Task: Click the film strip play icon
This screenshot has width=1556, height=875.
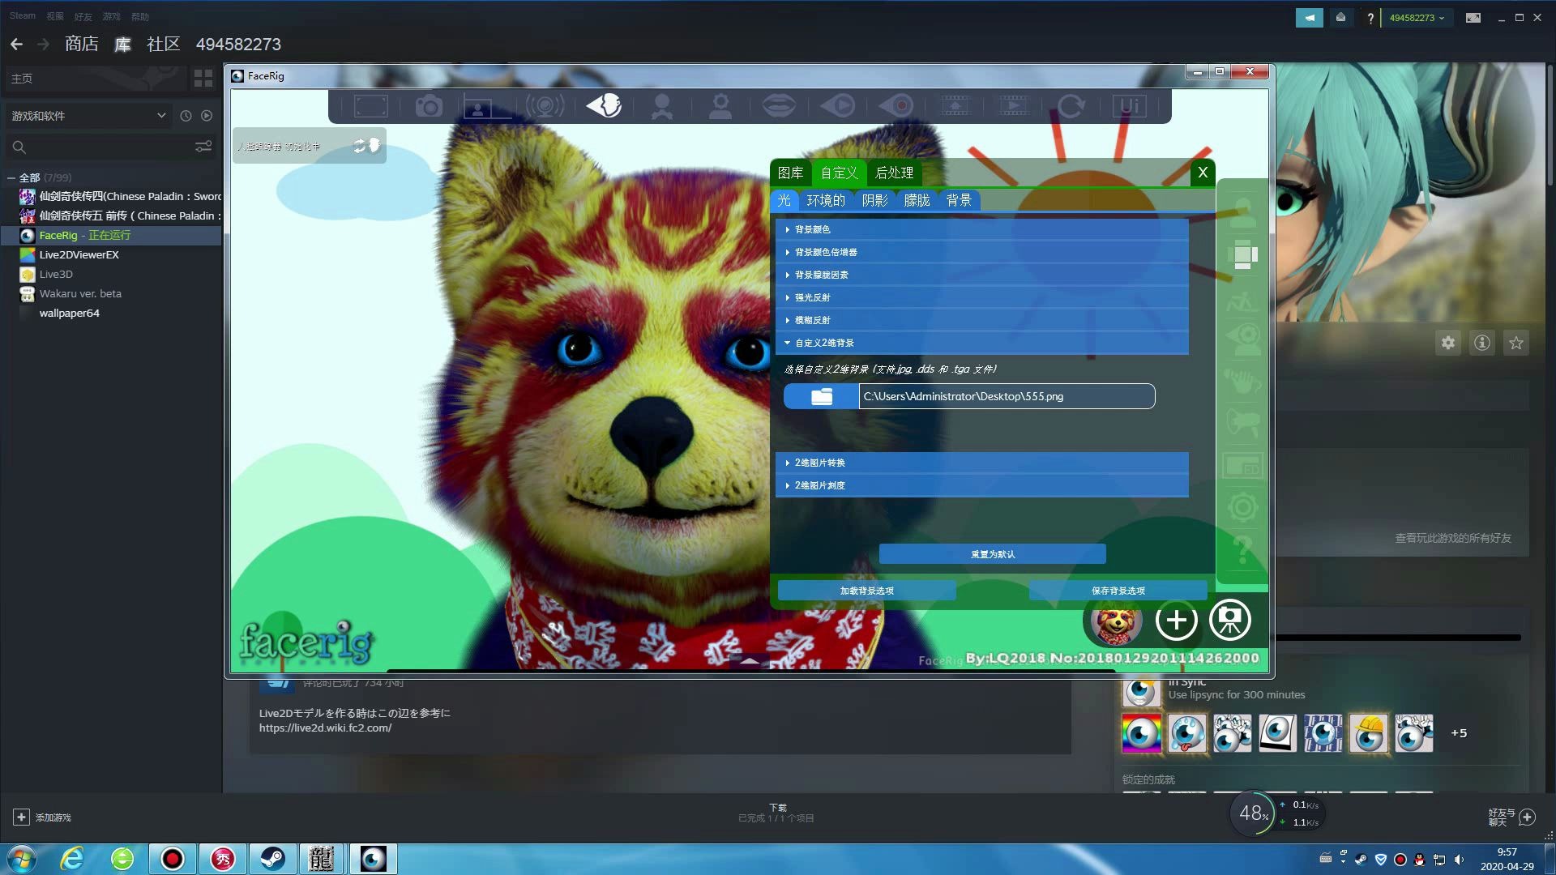Action: (1013, 106)
